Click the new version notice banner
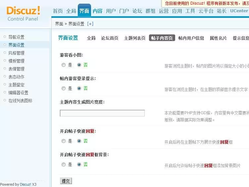The height and width of the screenshot is (187, 249). click(x=205, y=3)
